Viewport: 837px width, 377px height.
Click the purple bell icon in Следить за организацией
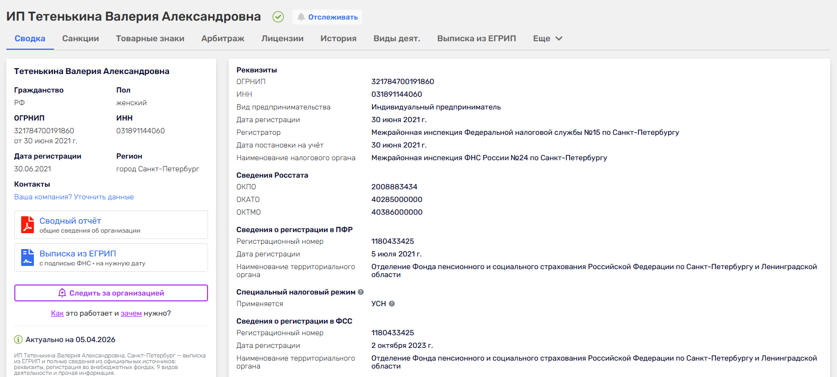tap(62, 293)
